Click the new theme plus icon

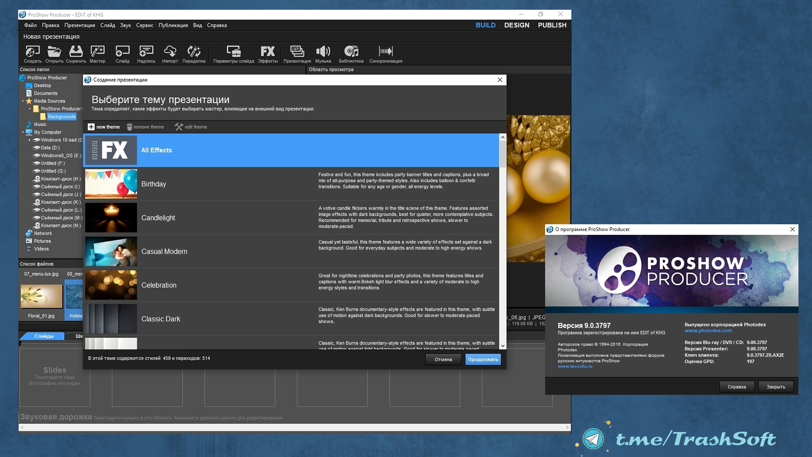(91, 127)
